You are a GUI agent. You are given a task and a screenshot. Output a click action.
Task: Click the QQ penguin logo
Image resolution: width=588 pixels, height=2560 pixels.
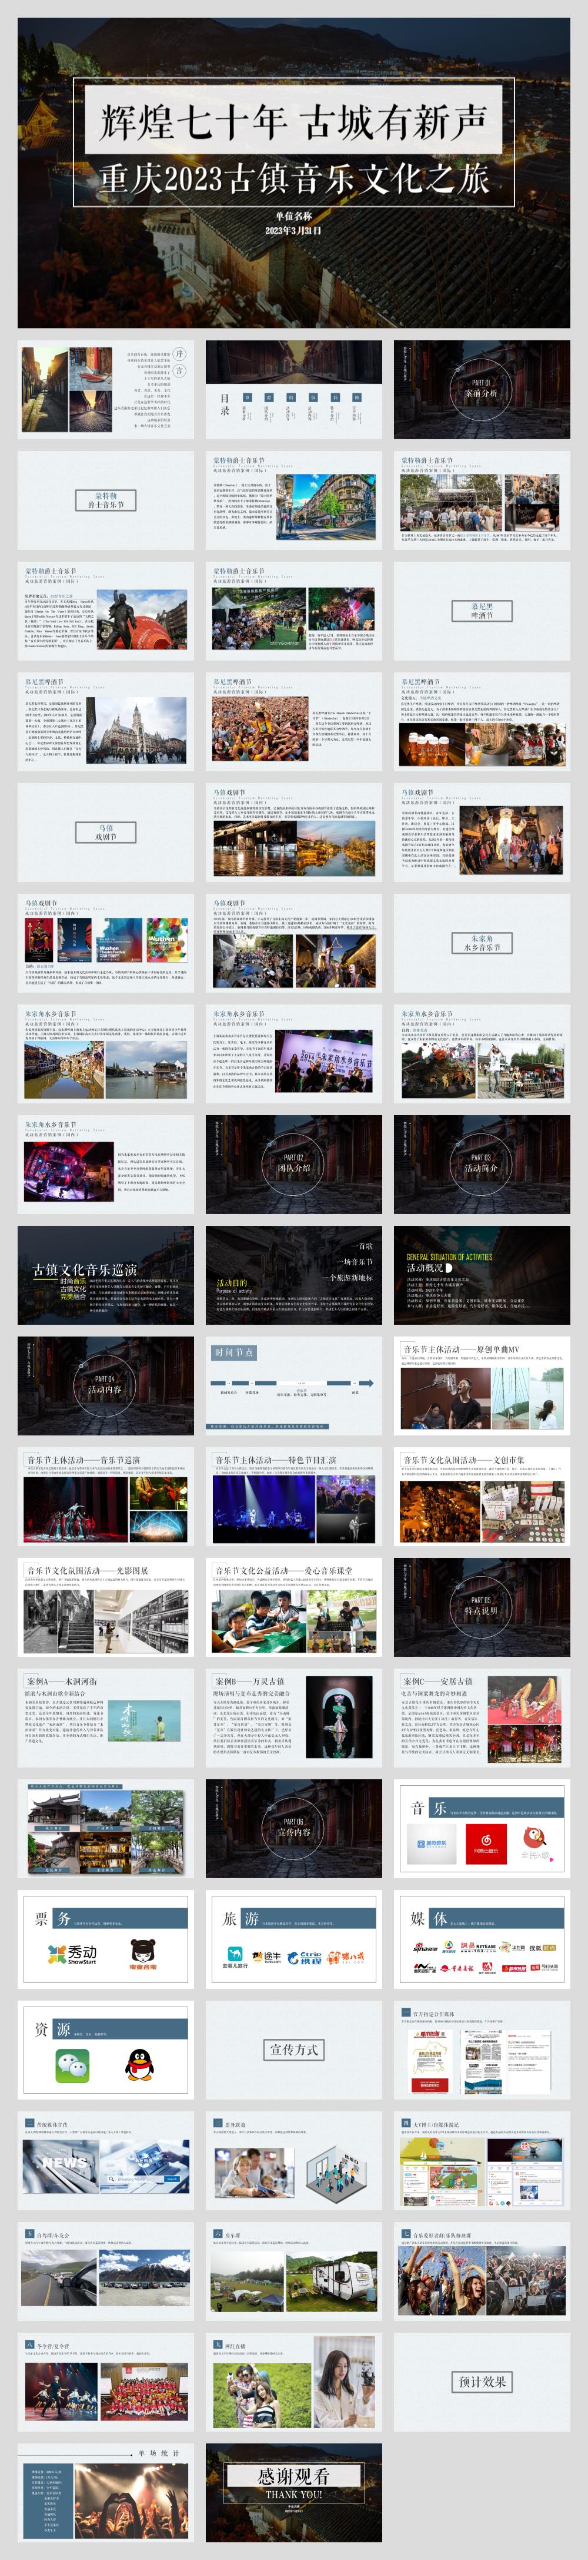pyautogui.click(x=139, y=2065)
